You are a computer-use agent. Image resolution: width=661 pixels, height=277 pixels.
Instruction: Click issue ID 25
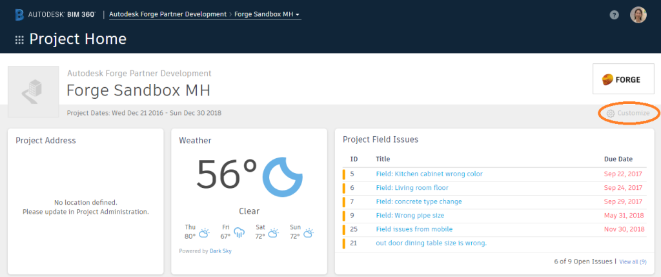[354, 229]
